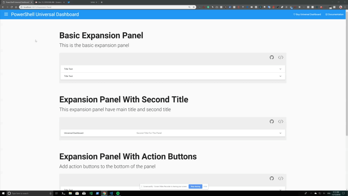The image size is (348, 196).
Task: Click inside the browser address bar
Action: 88,7
